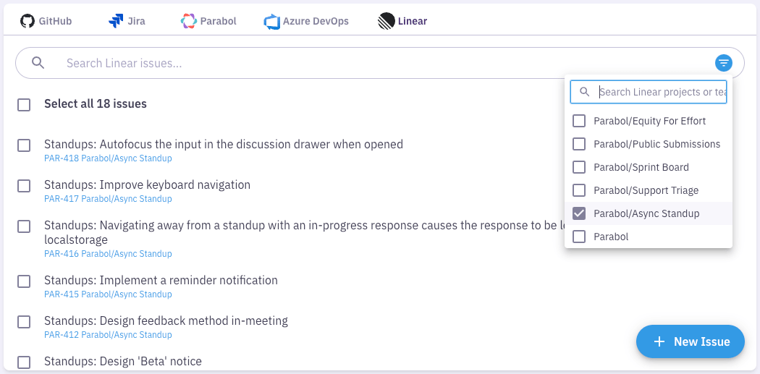The width and height of the screenshot is (760, 374).
Task: Type in Search Linear projects or teams field
Action: coord(662,92)
